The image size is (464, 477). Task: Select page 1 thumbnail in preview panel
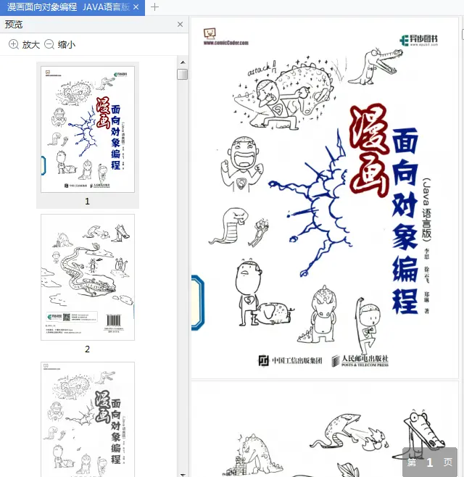[88, 129]
